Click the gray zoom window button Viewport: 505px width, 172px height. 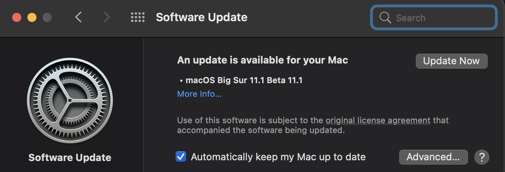pyautogui.click(x=47, y=17)
